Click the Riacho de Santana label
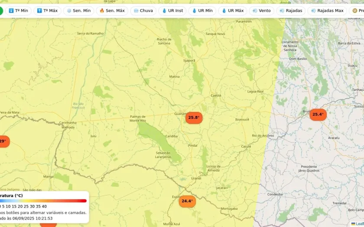The width and height of the screenshot is (364, 227). point(164,41)
